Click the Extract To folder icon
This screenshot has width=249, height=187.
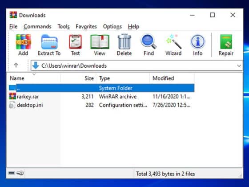coord(49,42)
